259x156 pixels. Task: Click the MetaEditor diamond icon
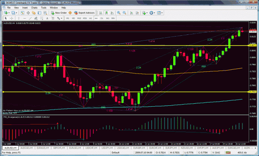(x=70, y=13)
